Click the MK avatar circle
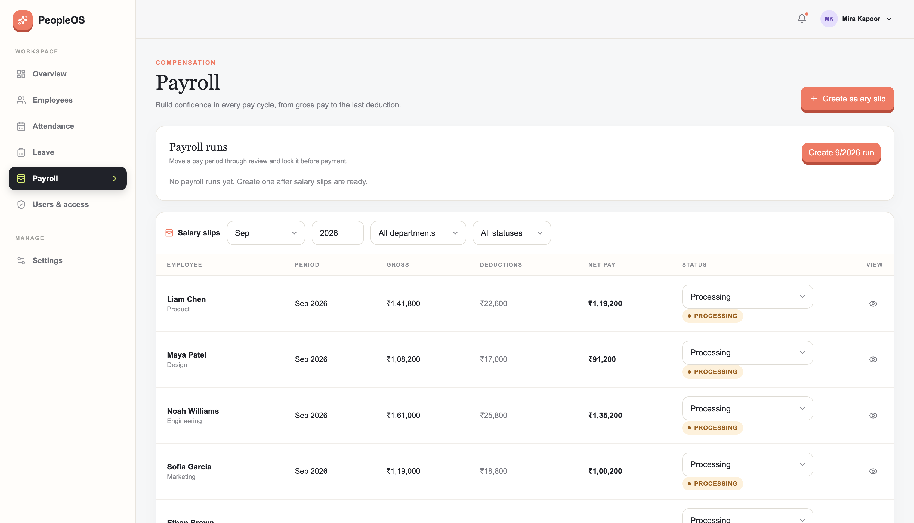 pyautogui.click(x=829, y=19)
